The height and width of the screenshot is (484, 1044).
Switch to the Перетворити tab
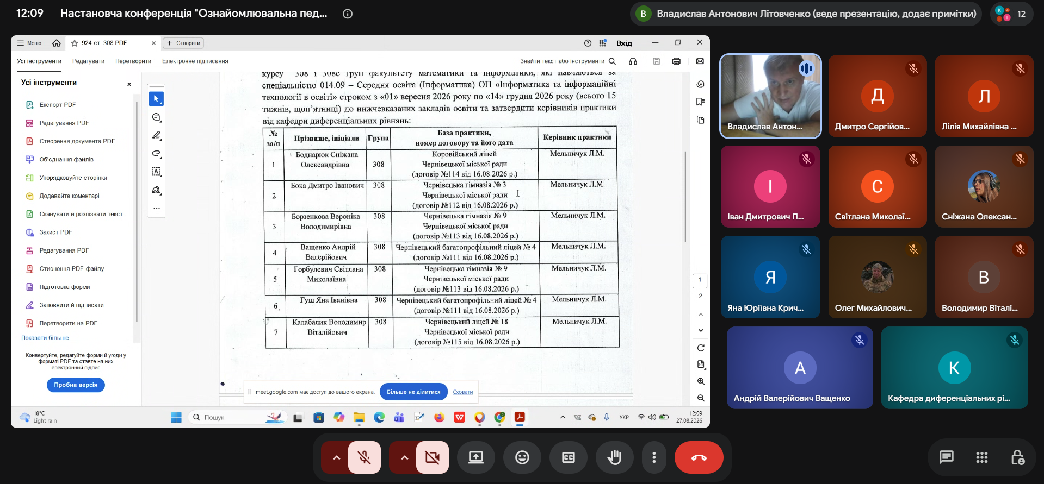coord(133,61)
